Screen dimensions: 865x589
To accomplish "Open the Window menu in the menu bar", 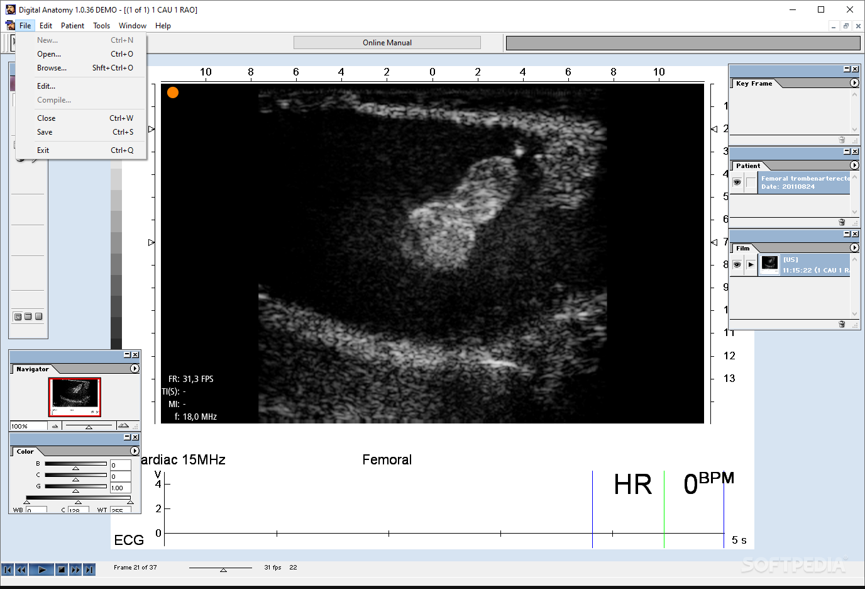I will 132,26.
